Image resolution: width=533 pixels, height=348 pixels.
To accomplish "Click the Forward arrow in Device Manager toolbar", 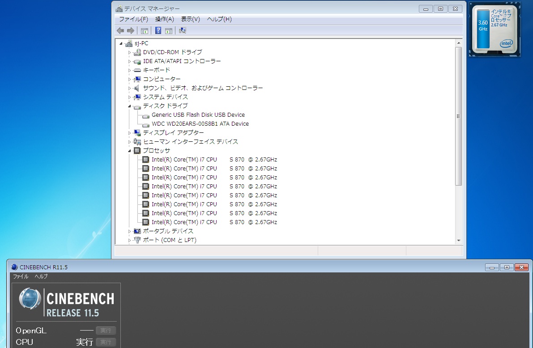I will (131, 30).
